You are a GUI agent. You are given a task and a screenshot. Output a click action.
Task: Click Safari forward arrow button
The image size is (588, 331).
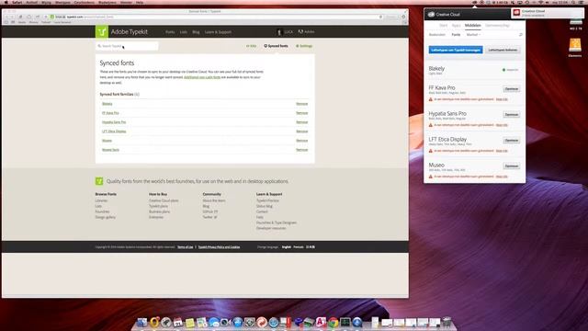[x=12, y=17]
